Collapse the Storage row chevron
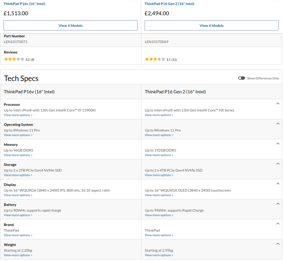The height and width of the screenshot is (261, 283). [x=278, y=164]
